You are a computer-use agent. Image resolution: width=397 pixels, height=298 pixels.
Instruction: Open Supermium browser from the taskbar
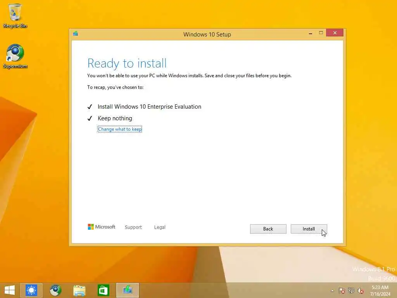55,290
